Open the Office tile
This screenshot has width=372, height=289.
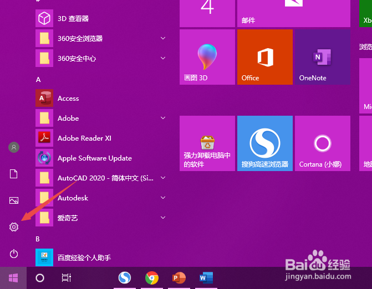coord(265,57)
